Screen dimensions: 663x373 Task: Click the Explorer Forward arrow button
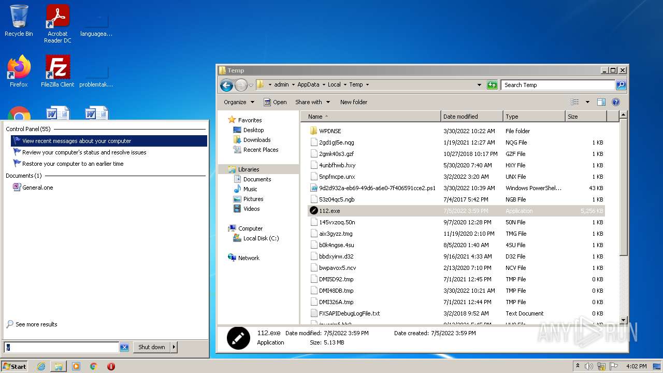pyautogui.click(x=241, y=85)
